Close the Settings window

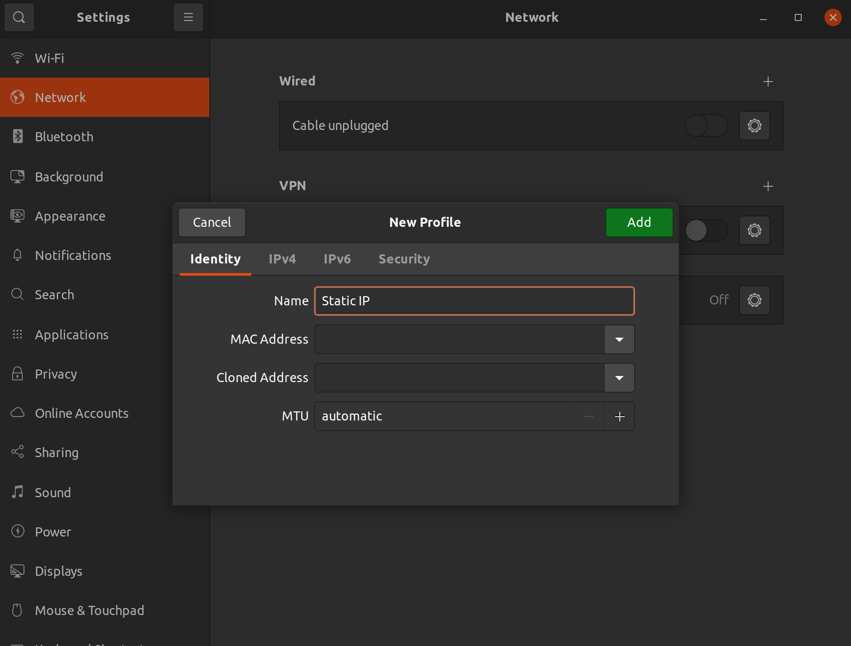coord(833,17)
